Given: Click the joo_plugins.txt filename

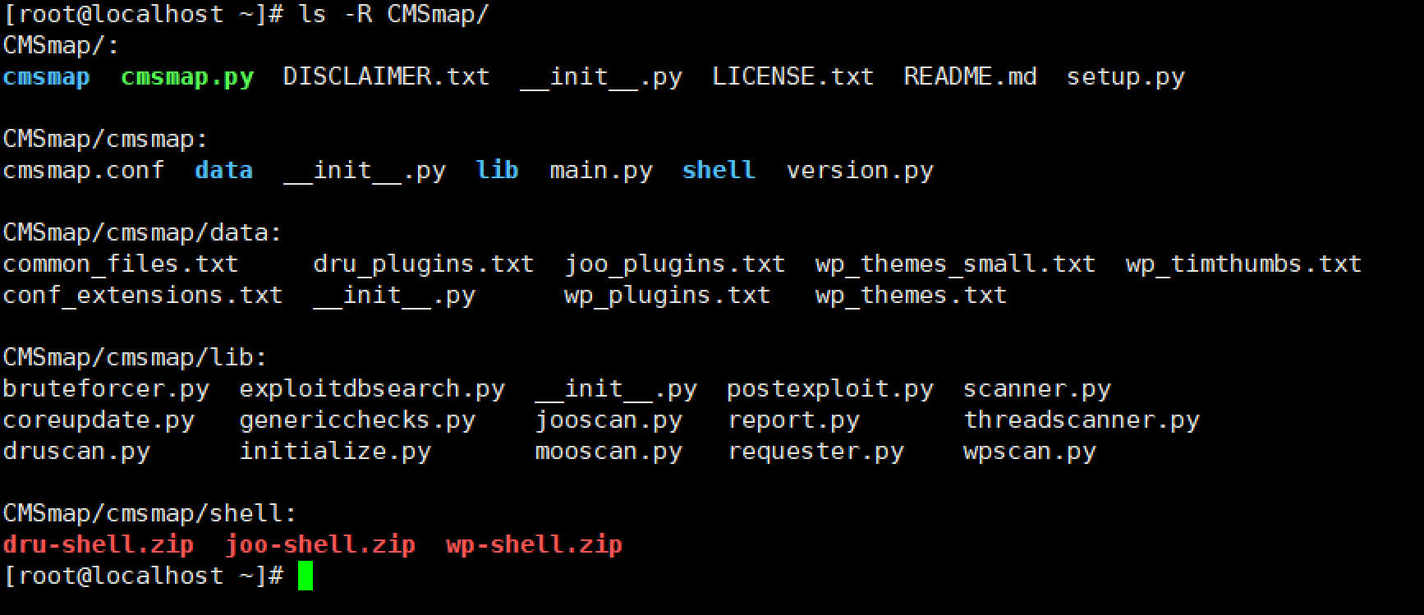Looking at the screenshot, I should (674, 264).
